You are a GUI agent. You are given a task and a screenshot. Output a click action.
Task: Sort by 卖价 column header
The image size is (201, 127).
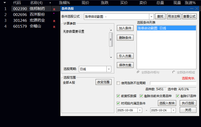tap(143, 3)
